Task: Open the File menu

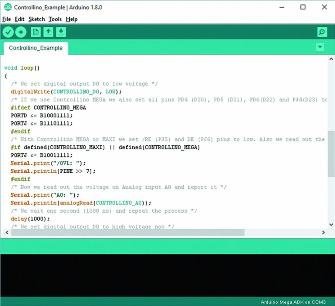Action: pyautogui.click(x=7, y=19)
